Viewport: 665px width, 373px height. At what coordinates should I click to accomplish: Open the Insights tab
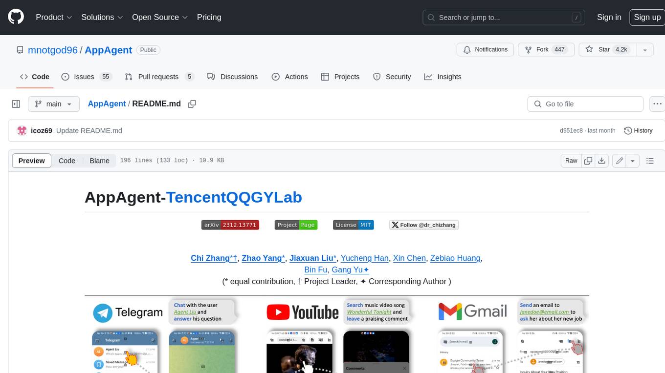tap(443, 77)
